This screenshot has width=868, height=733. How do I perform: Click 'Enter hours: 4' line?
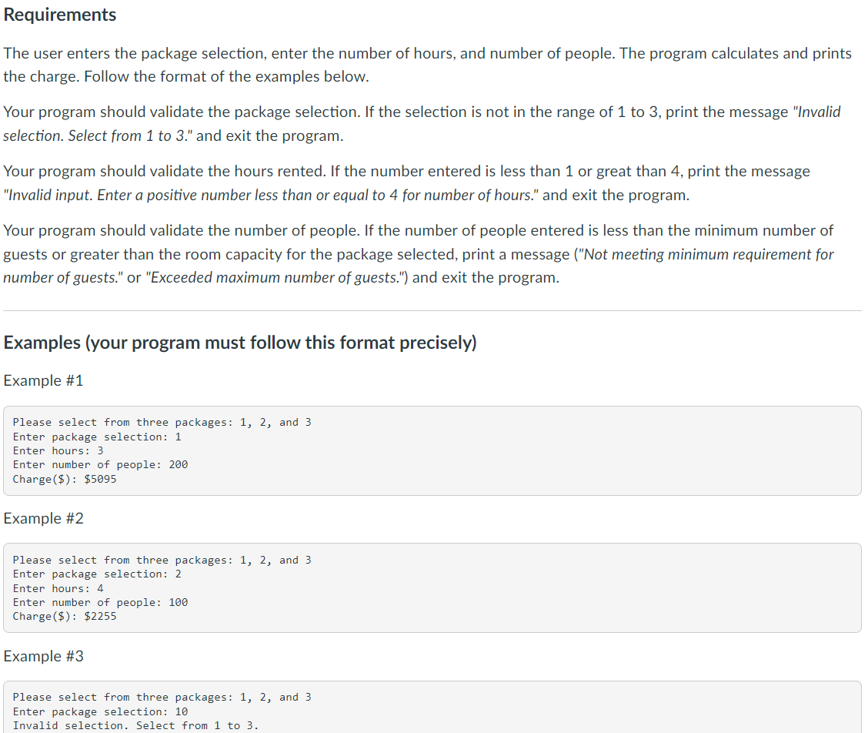[x=58, y=588]
